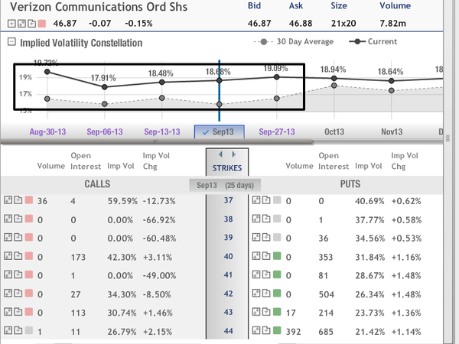
Task: Click the put Open Interest value '504'
Action: tap(326, 294)
